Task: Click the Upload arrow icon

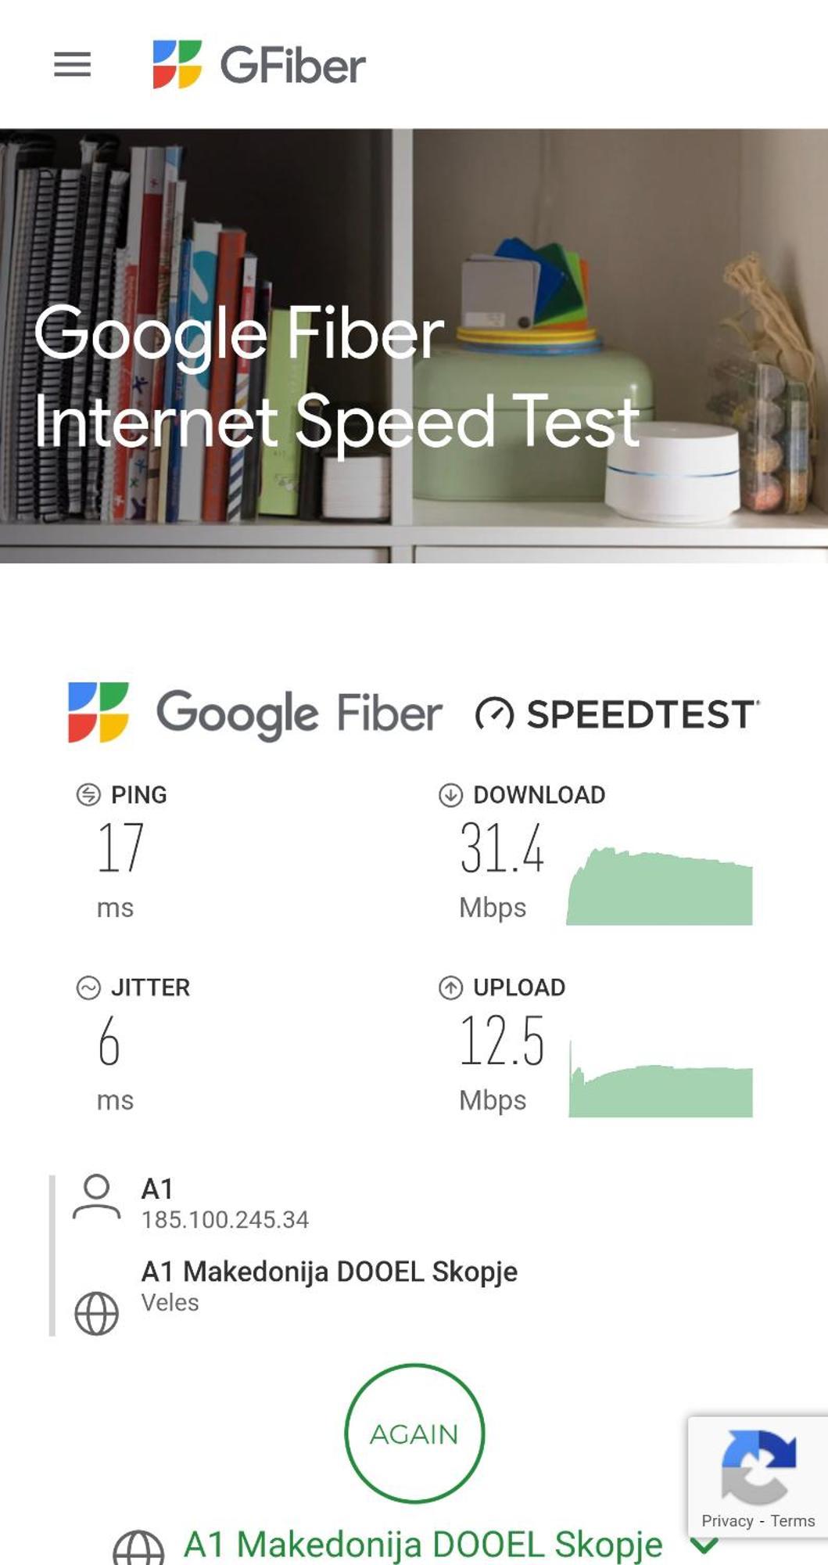Action: [450, 988]
